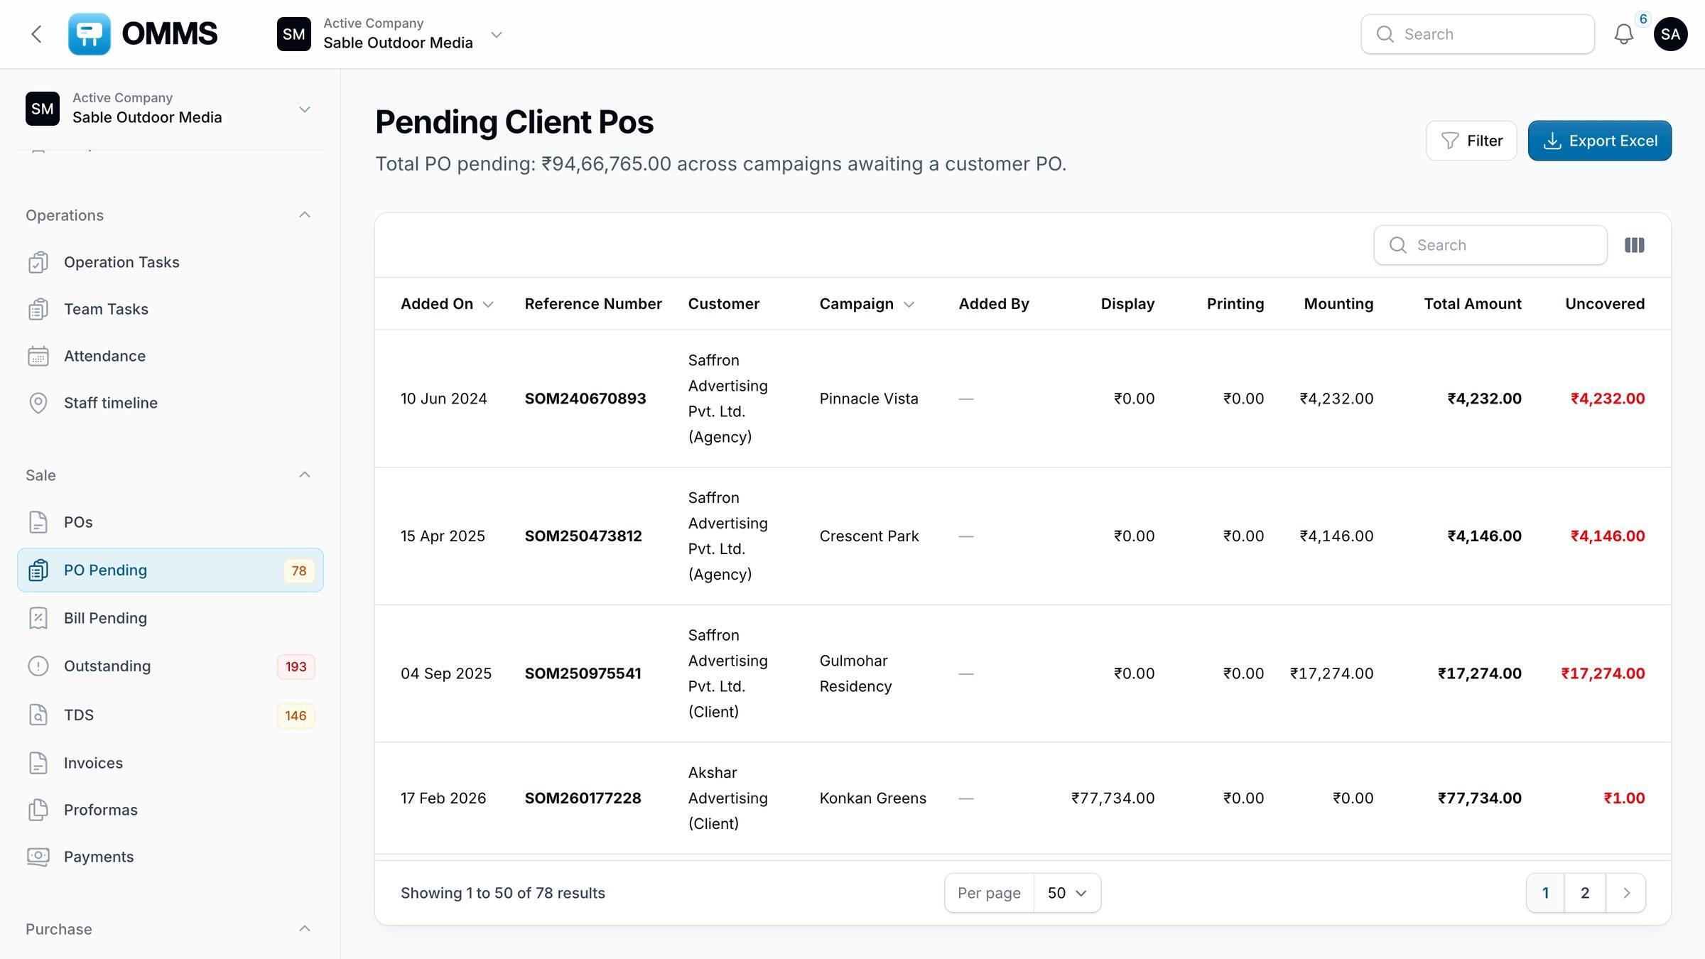Image resolution: width=1705 pixels, height=959 pixels.
Task: Open the SA user avatar menu
Action: 1670,34
